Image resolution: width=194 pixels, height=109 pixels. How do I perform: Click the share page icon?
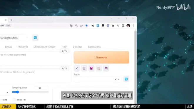pos(81,26)
